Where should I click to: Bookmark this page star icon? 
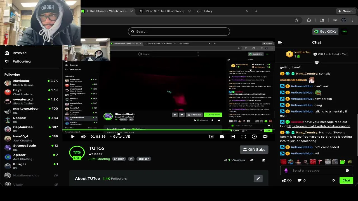click(297, 20)
